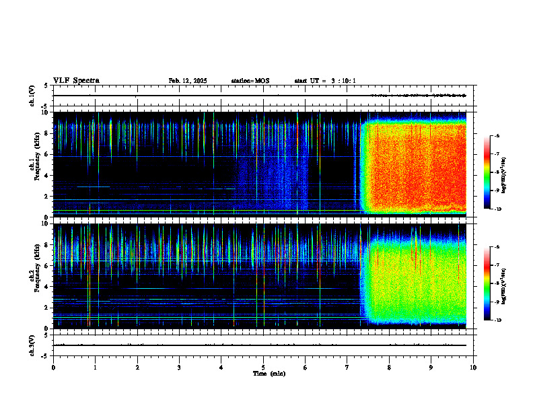Image resolution: width=533 pixels, height=412 pixels.
Task: Click the time axis tick label "9"
Action: pos(431,368)
